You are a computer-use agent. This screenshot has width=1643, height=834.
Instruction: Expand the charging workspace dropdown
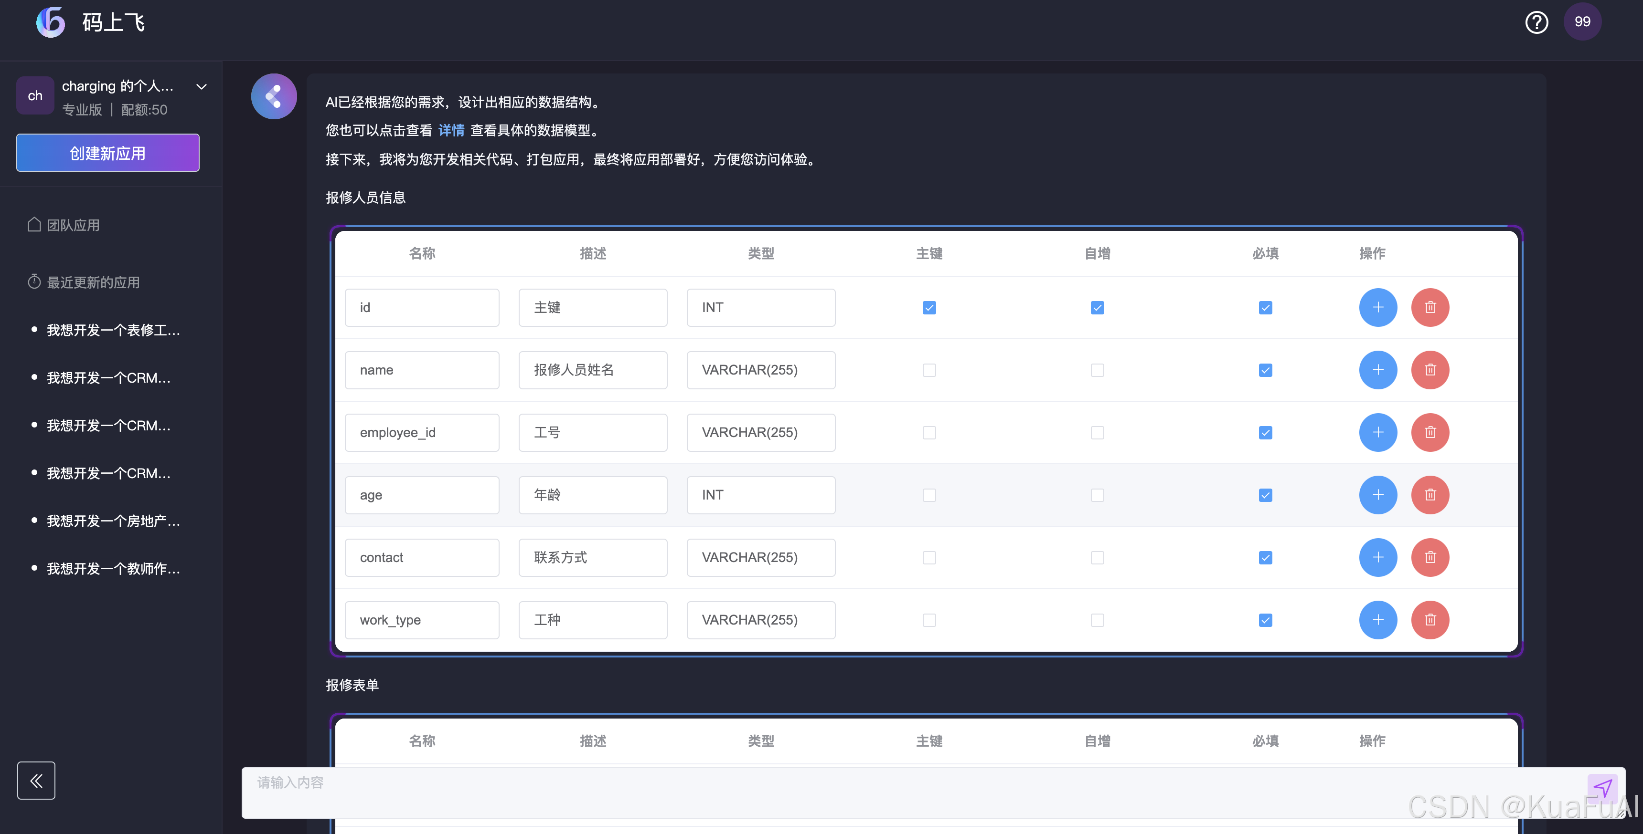tap(202, 87)
